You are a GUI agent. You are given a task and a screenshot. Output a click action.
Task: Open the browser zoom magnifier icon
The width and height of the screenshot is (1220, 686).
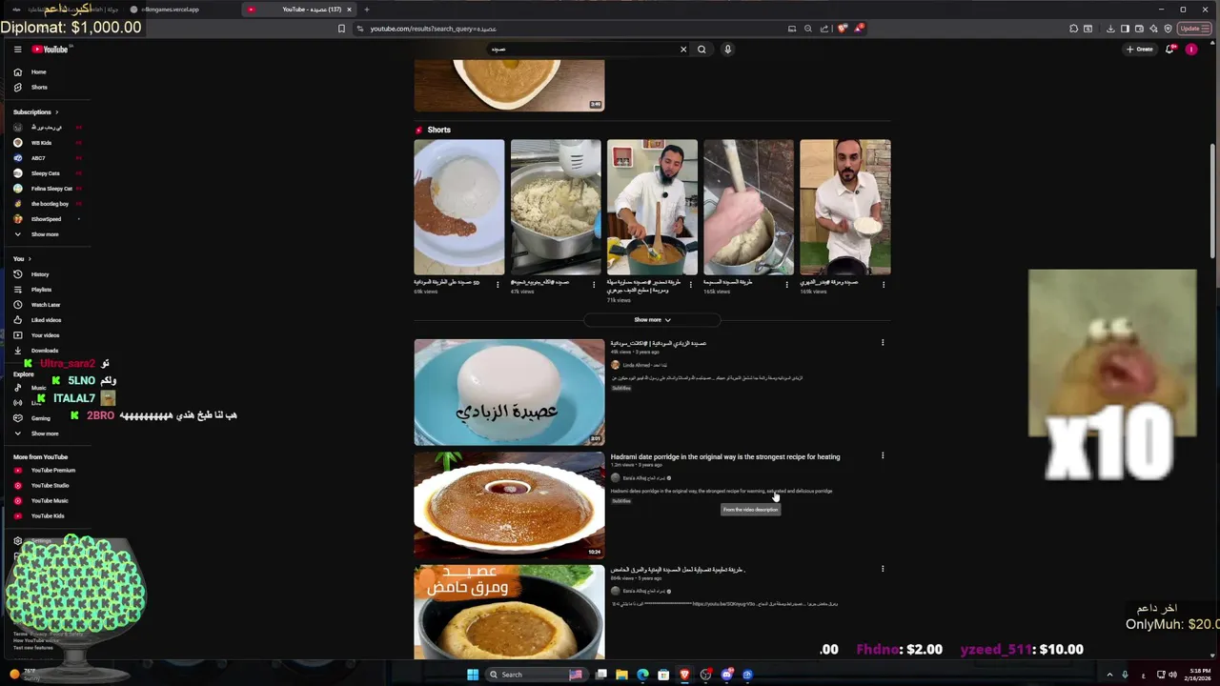[x=808, y=29]
